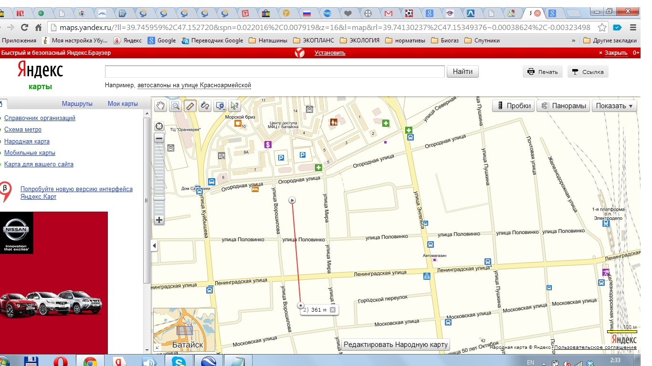Switch to the Маршруты tab
The image size is (652, 366).
tap(77, 103)
